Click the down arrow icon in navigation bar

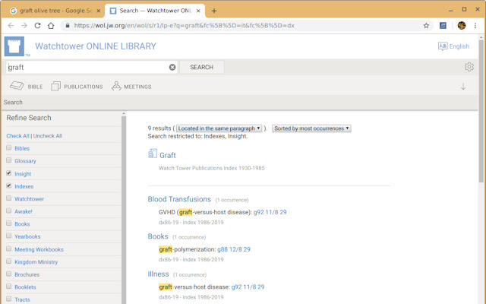pyautogui.click(x=463, y=87)
